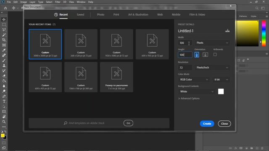Viewport: 269px width, 151px height.
Task: Open the workspace switcher icon
Action: point(263,8)
